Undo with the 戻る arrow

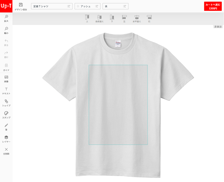(6, 43)
